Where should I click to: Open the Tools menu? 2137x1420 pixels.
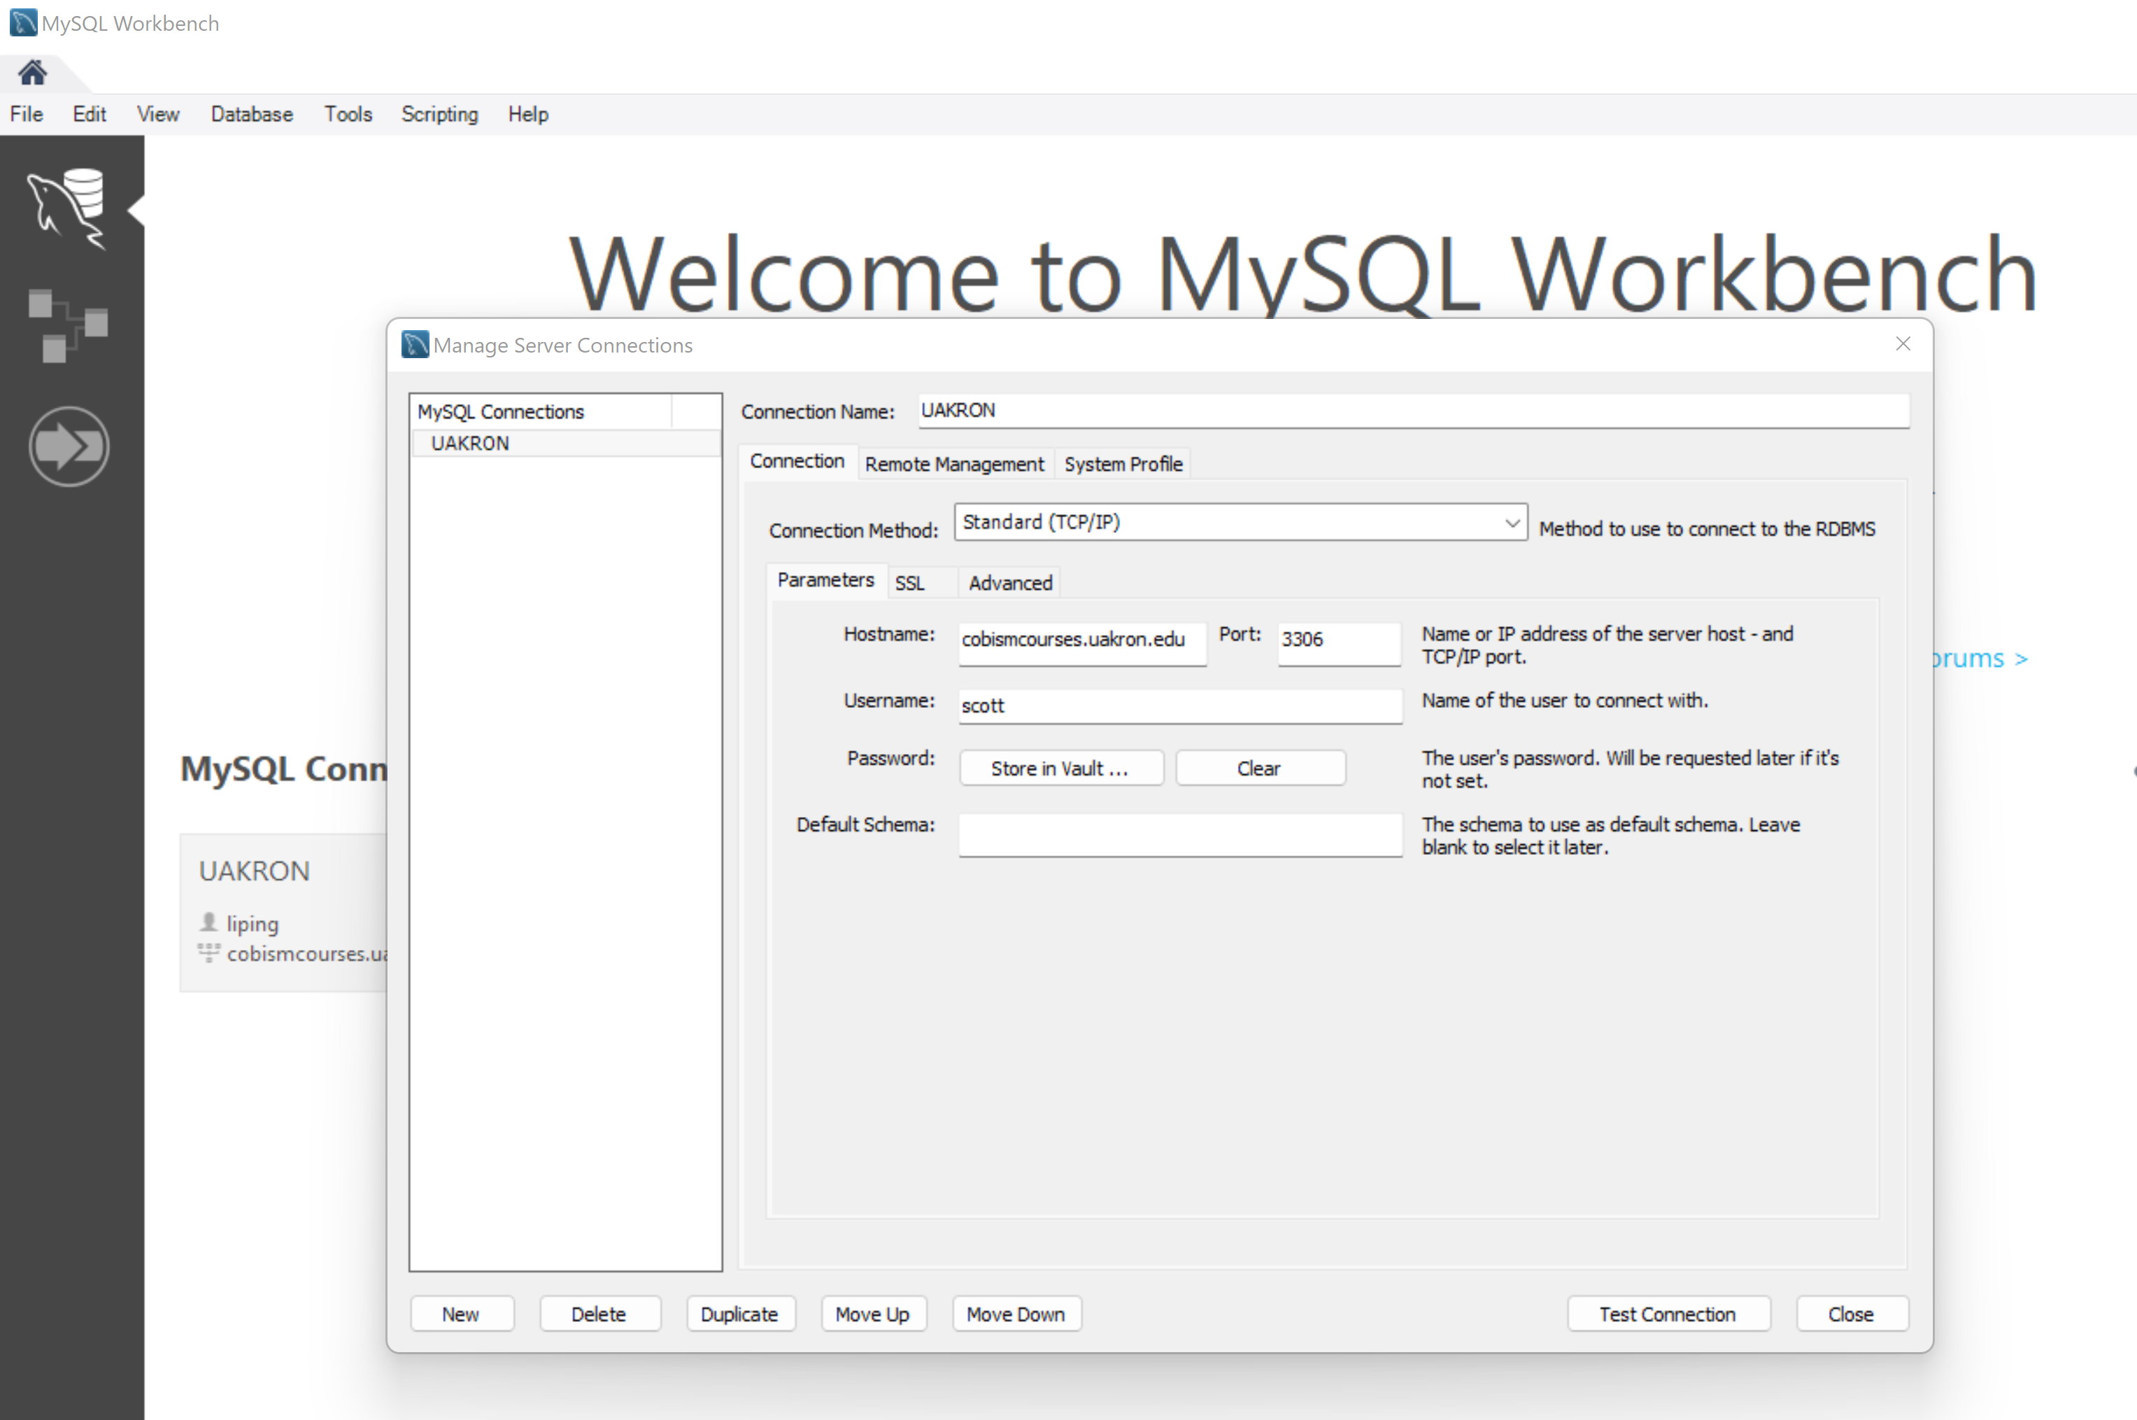pos(348,114)
